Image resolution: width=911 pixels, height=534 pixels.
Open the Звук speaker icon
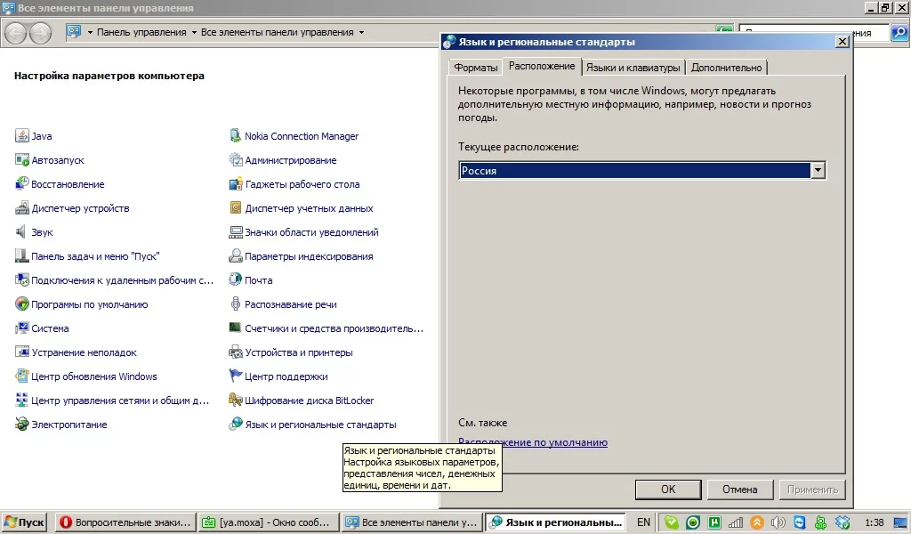[x=22, y=232]
